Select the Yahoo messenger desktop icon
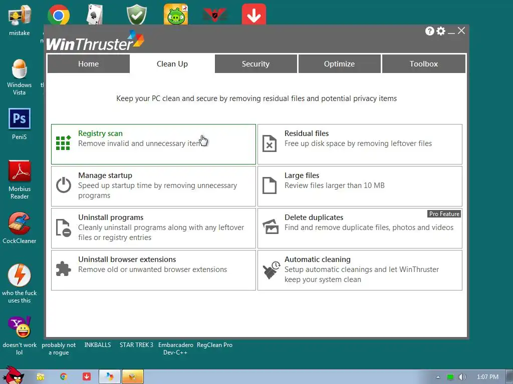This screenshot has width=513, height=384. 20,335
